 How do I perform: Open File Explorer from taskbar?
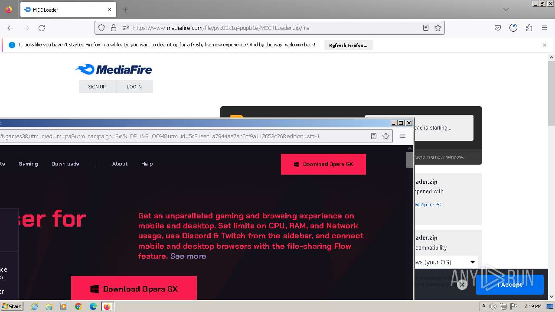tap(49, 306)
